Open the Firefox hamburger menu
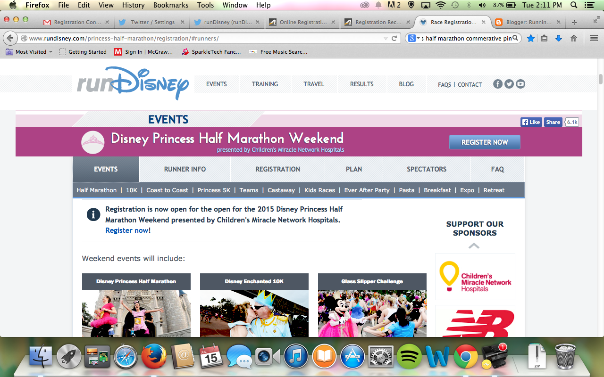Screen dimensions: 604x377 point(594,38)
